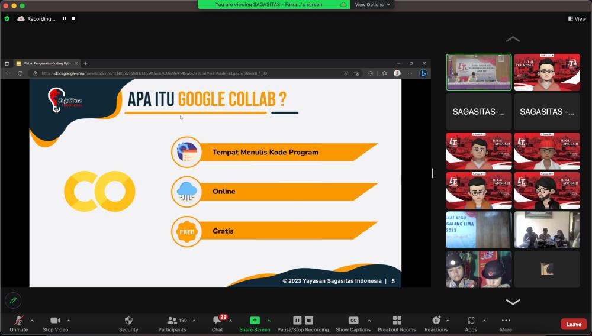Stop the video camera

coord(56,321)
